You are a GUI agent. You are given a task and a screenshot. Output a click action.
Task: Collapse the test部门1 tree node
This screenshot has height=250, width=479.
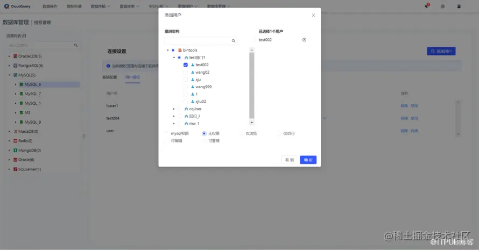(x=174, y=58)
